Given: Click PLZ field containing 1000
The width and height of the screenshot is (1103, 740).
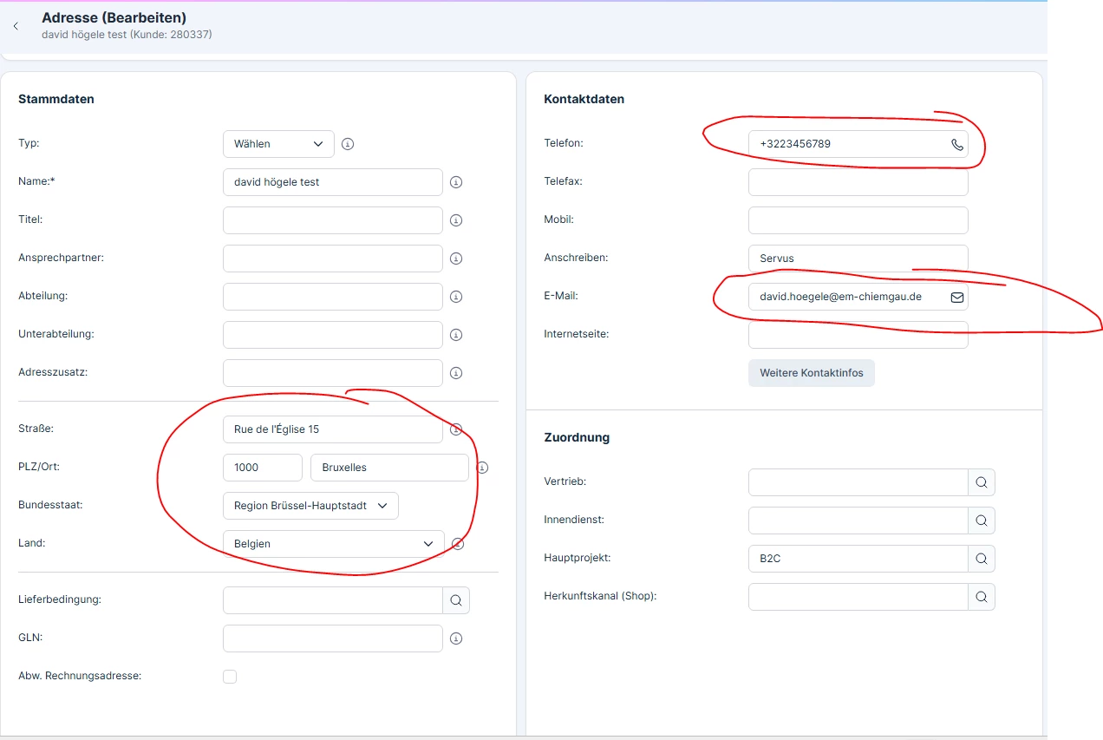Looking at the screenshot, I should pos(263,468).
